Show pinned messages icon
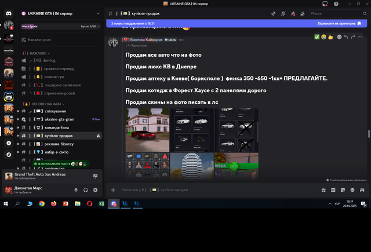 click(x=293, y=13)
